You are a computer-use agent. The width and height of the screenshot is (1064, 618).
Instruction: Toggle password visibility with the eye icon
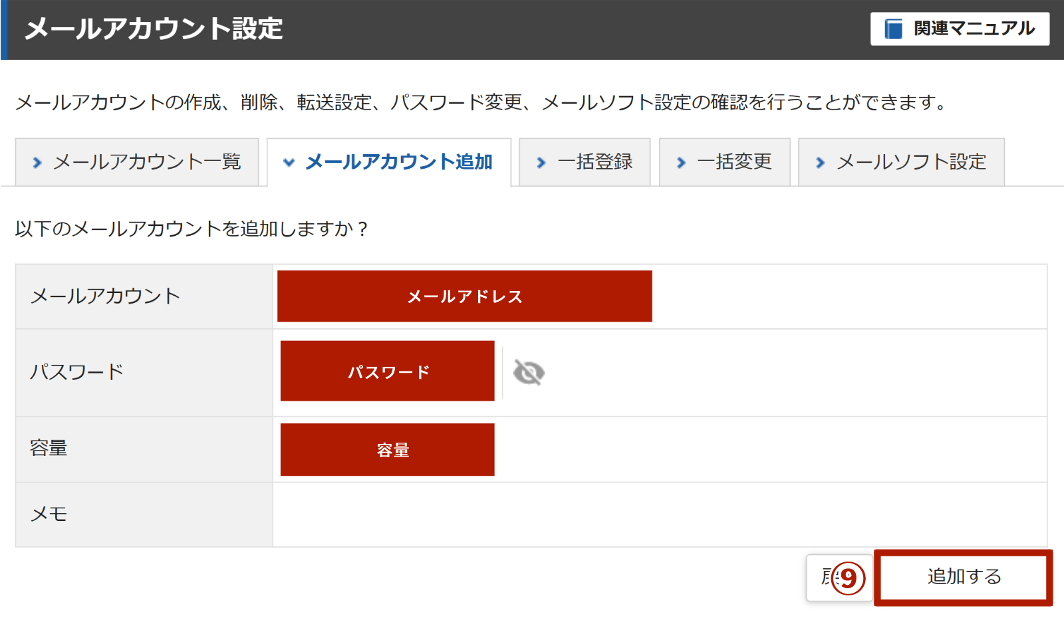coord(529,373)
